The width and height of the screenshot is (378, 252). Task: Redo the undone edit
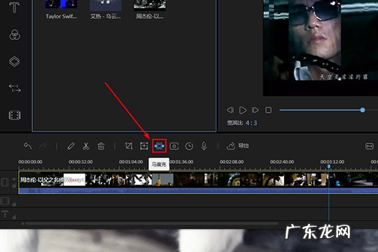43,146
